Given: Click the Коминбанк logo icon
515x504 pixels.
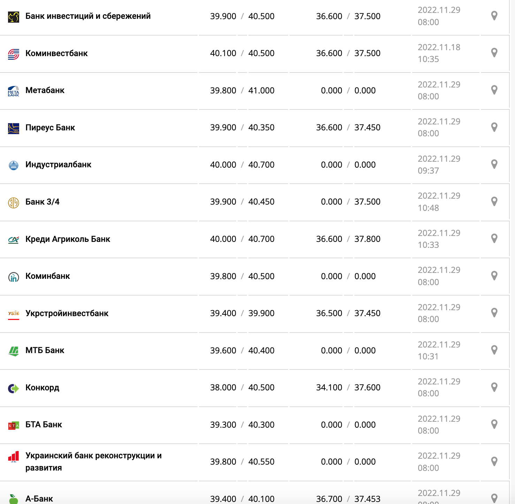Looking at the screenshot, I should (x=14, y=277).
